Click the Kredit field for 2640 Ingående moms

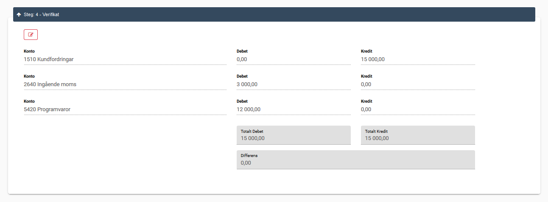click(418, 84)
